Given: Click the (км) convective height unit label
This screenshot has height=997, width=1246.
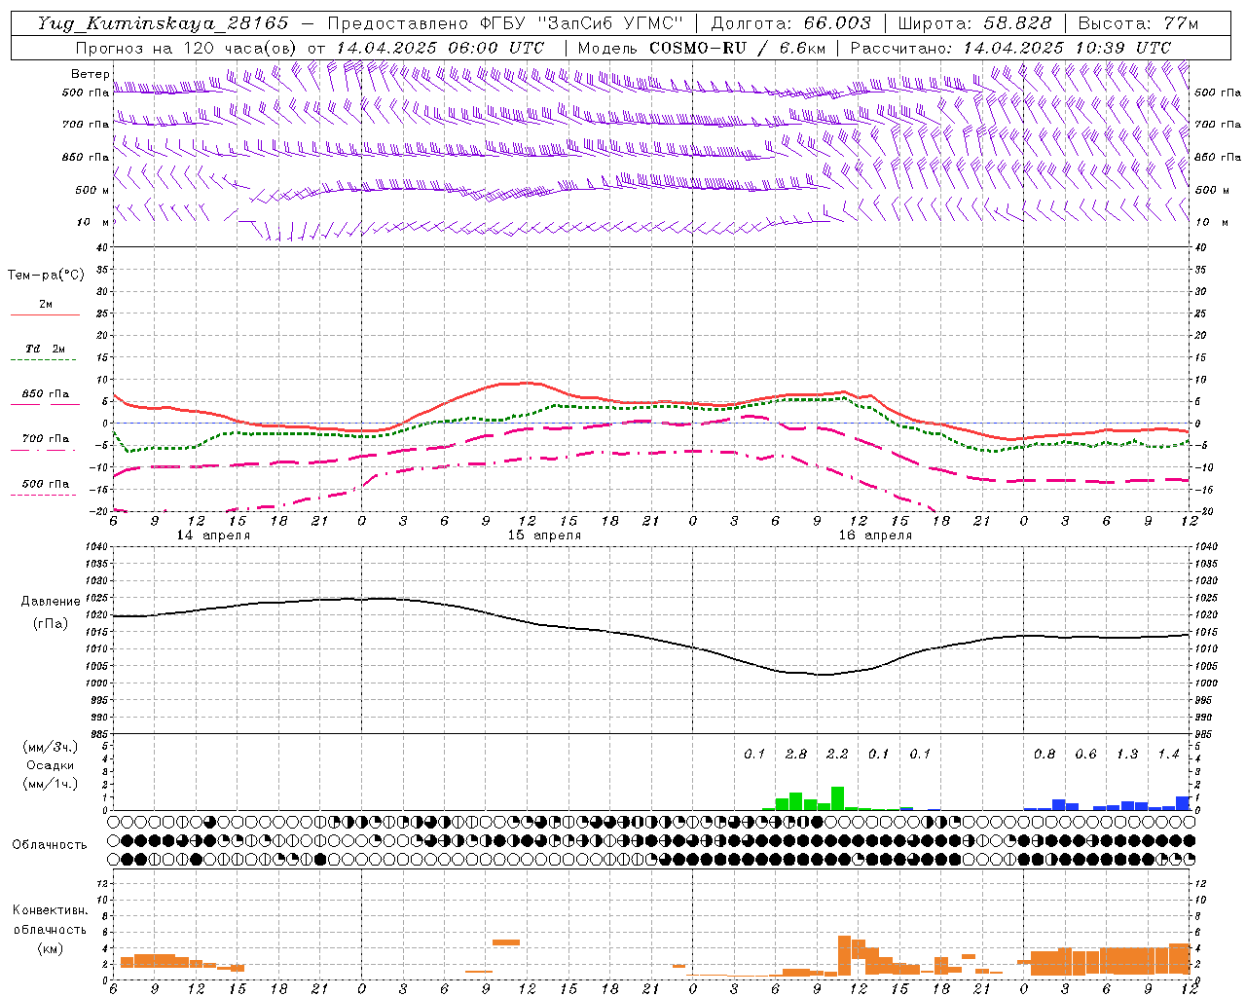Looking at the screenshot, I should [x=50, y=948].
